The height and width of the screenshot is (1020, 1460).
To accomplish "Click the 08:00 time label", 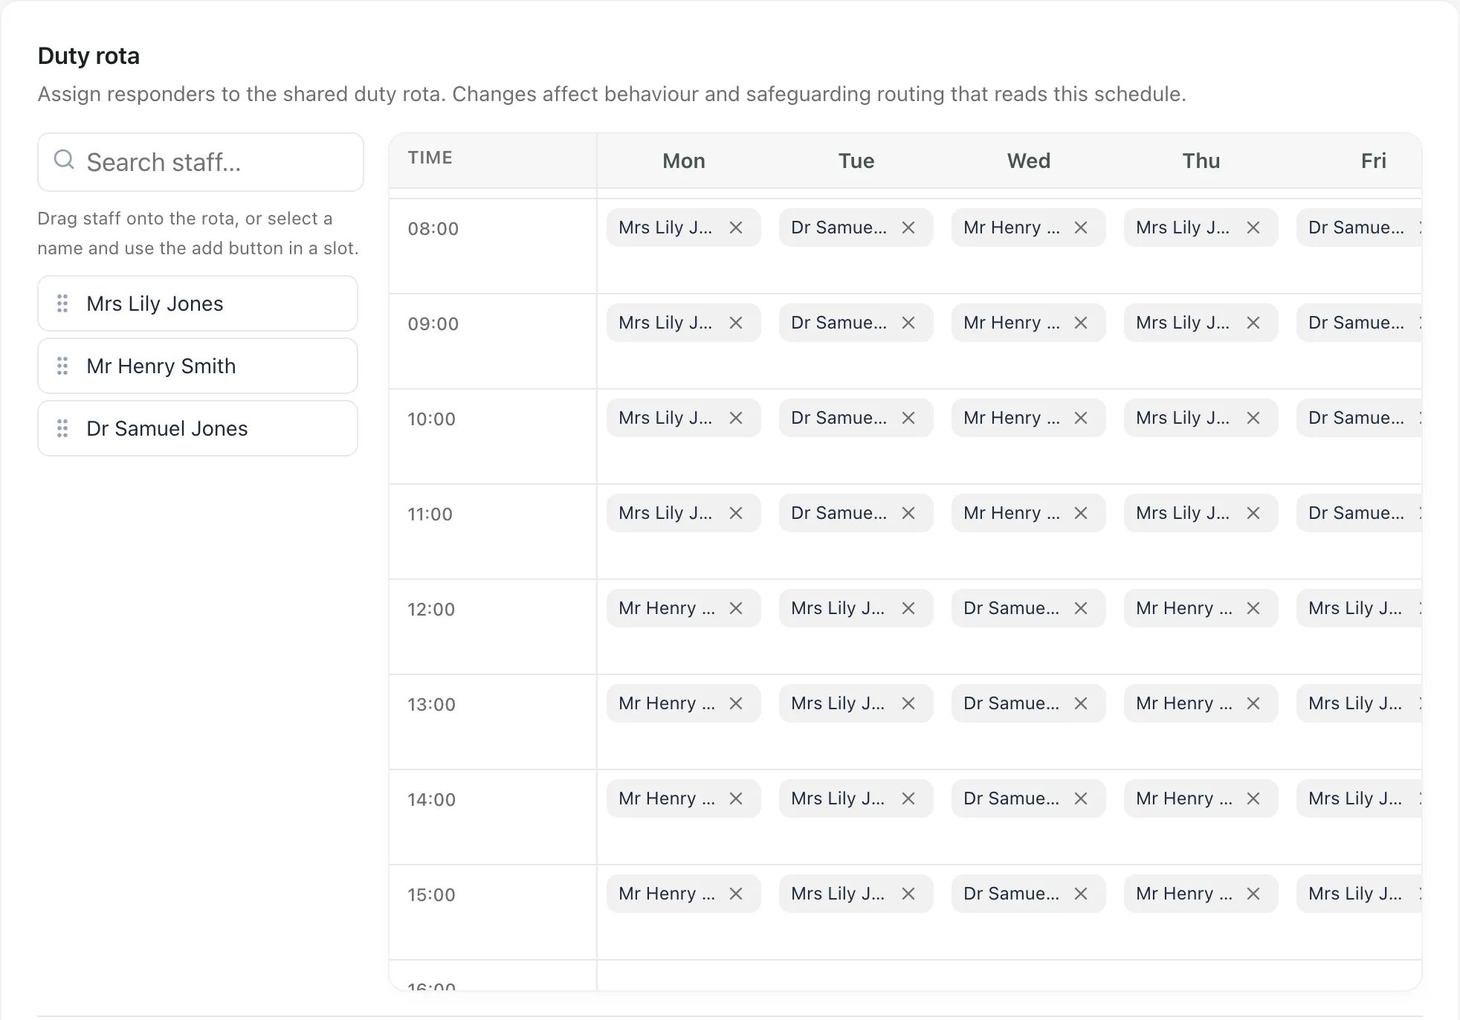I will coord(433,228).
